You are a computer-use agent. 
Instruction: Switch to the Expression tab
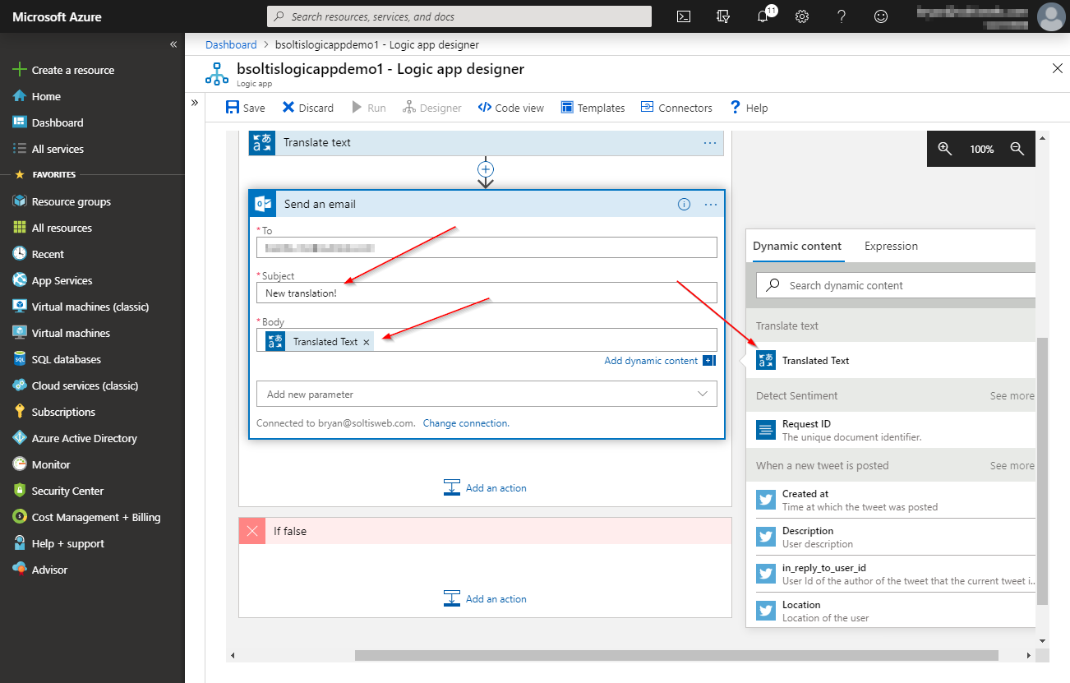891,246
